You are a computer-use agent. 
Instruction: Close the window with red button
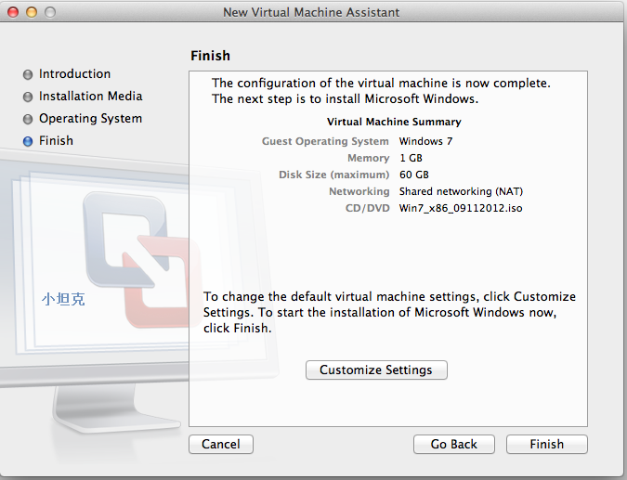(13, 12)
